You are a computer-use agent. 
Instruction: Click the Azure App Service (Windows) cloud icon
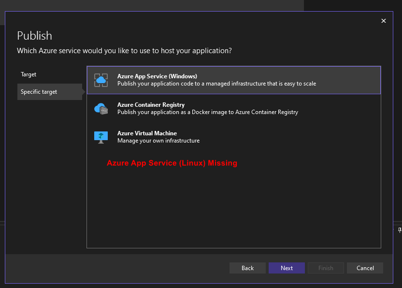[x=101, y=79]
